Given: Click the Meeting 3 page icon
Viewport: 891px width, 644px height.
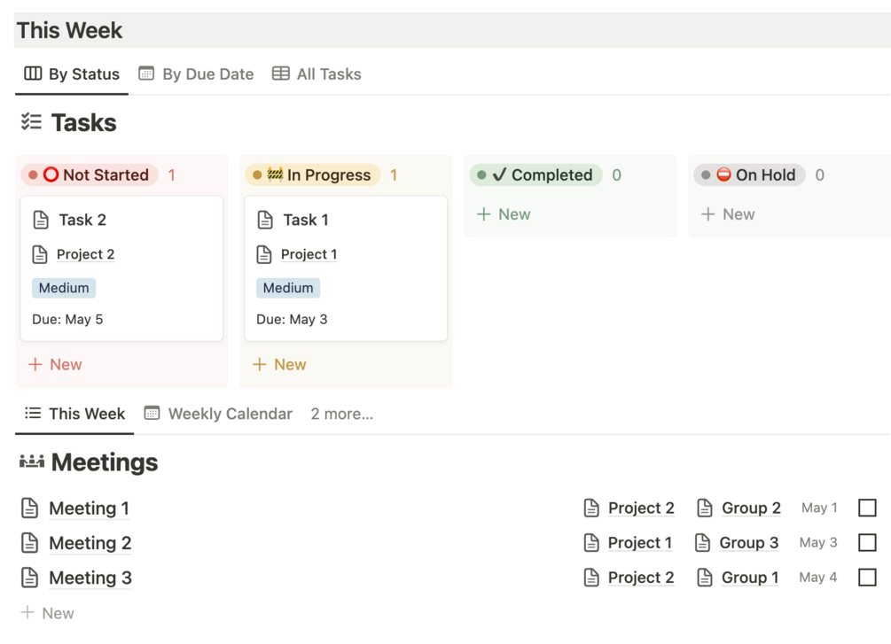Looking at the screenshot, I should (30, 578).
